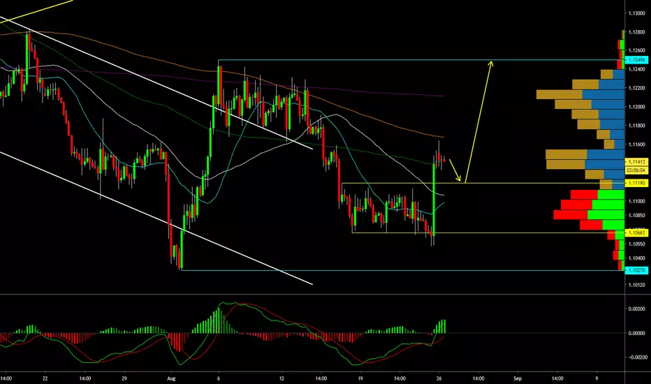The width and height of the screenshot is (651, 384).
Task: Click the 22 date on time axis
Action: pos(45,378)
